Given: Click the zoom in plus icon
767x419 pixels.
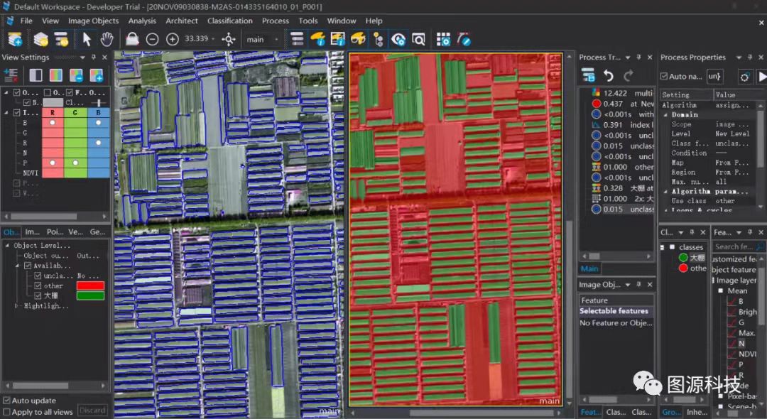Looking at the screenshot, I should pyautogui.click(x=172, y=39).
